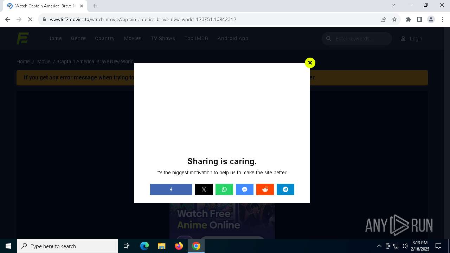Open network status in tray
This screenshot has height=253, width=450.
click(396, 246)
